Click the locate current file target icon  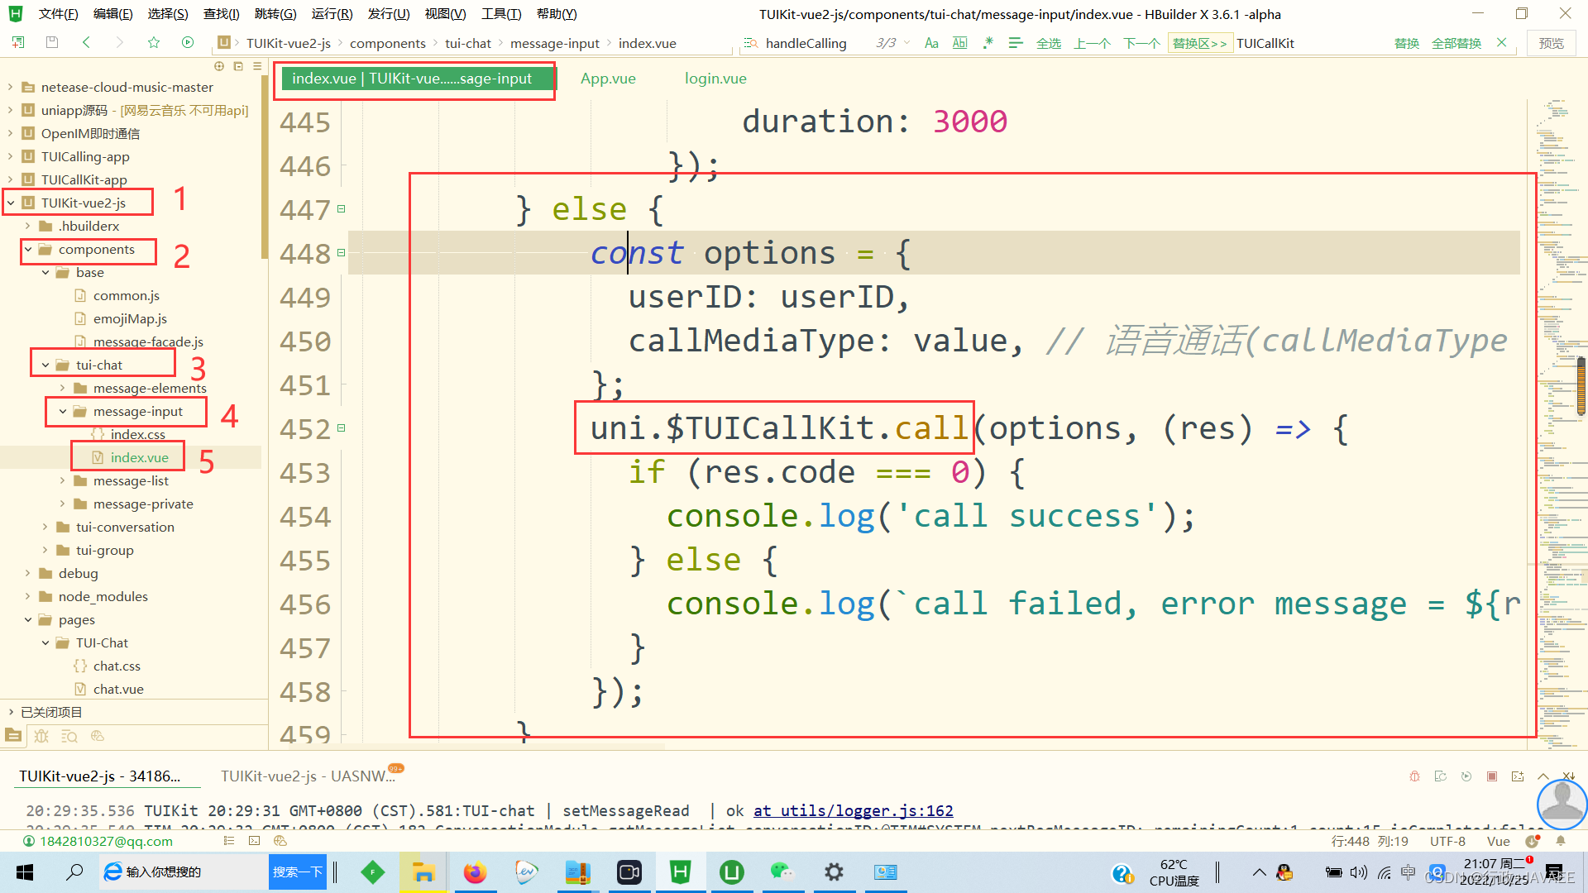coord(219,66)
